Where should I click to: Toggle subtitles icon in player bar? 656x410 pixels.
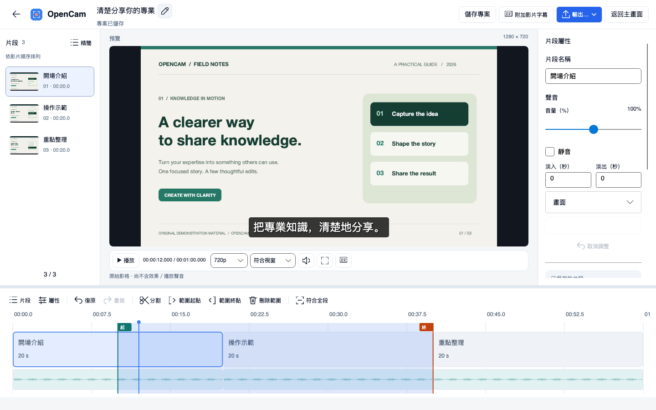pos(343,260)
